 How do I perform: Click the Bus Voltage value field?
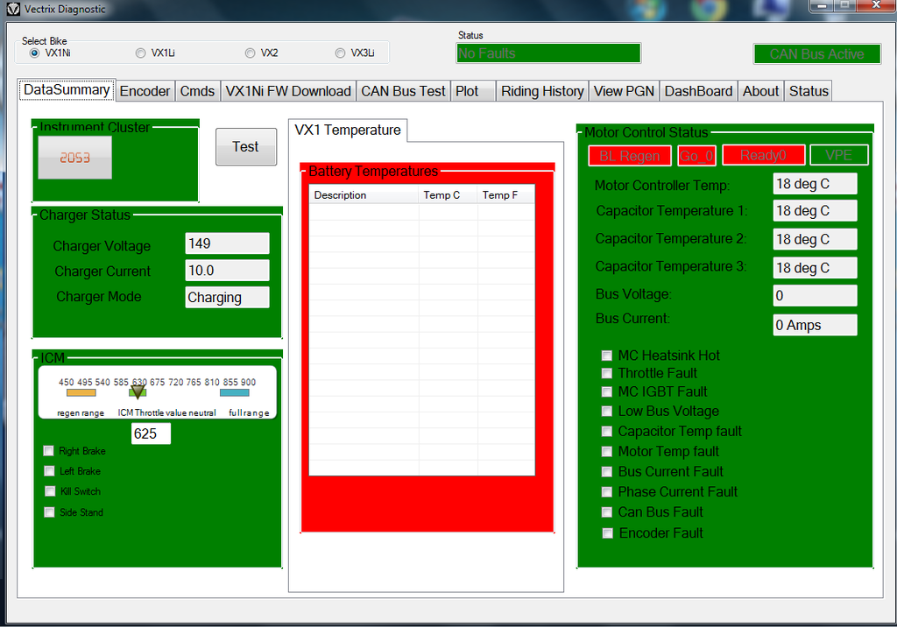(816, 296)
